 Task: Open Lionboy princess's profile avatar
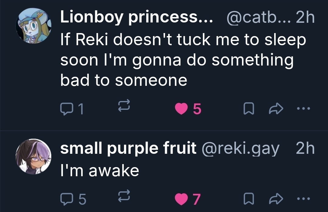(34, 25)
